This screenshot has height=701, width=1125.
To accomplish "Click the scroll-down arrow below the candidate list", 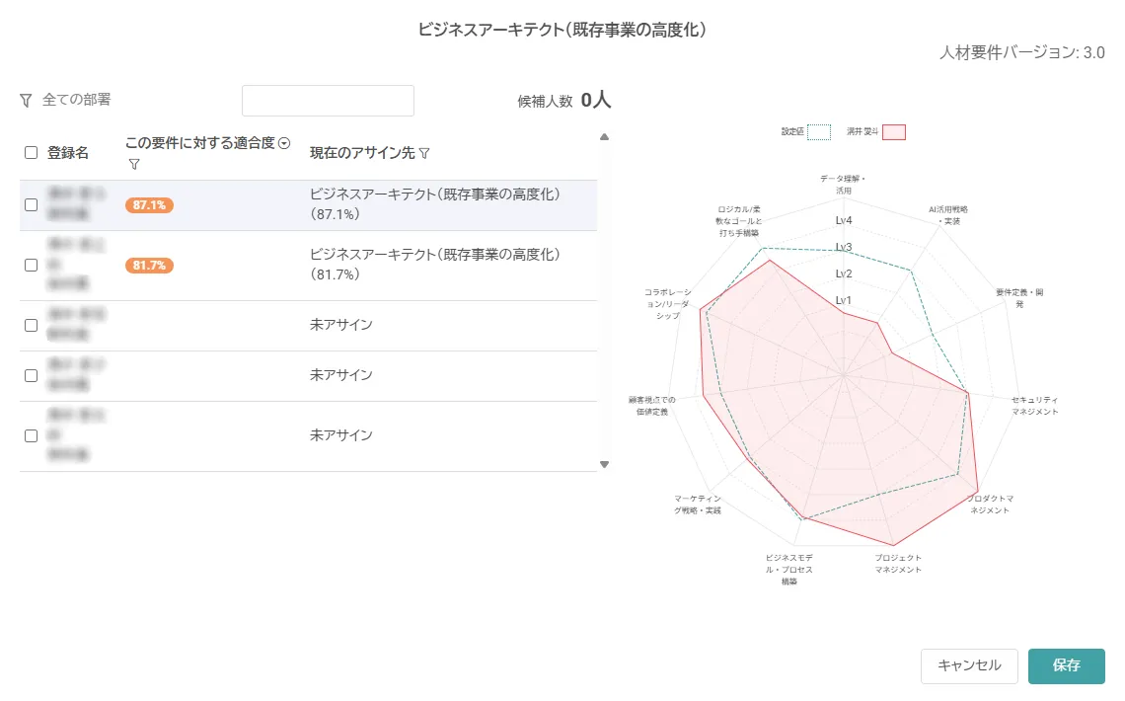I will point(604,464).
